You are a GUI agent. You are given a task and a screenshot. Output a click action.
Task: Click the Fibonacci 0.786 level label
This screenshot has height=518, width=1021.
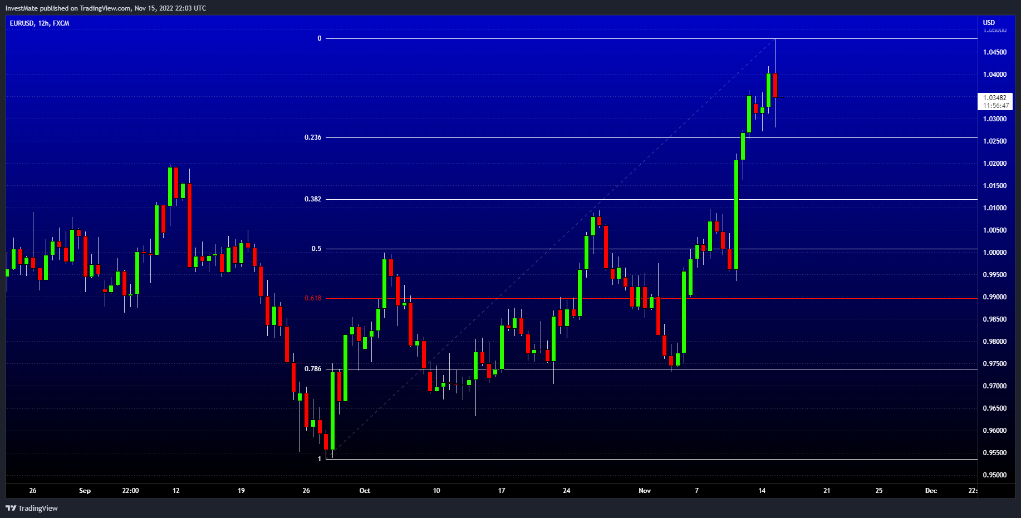(313, 369)
